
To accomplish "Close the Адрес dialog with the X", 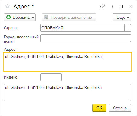I will click(131, 7).
